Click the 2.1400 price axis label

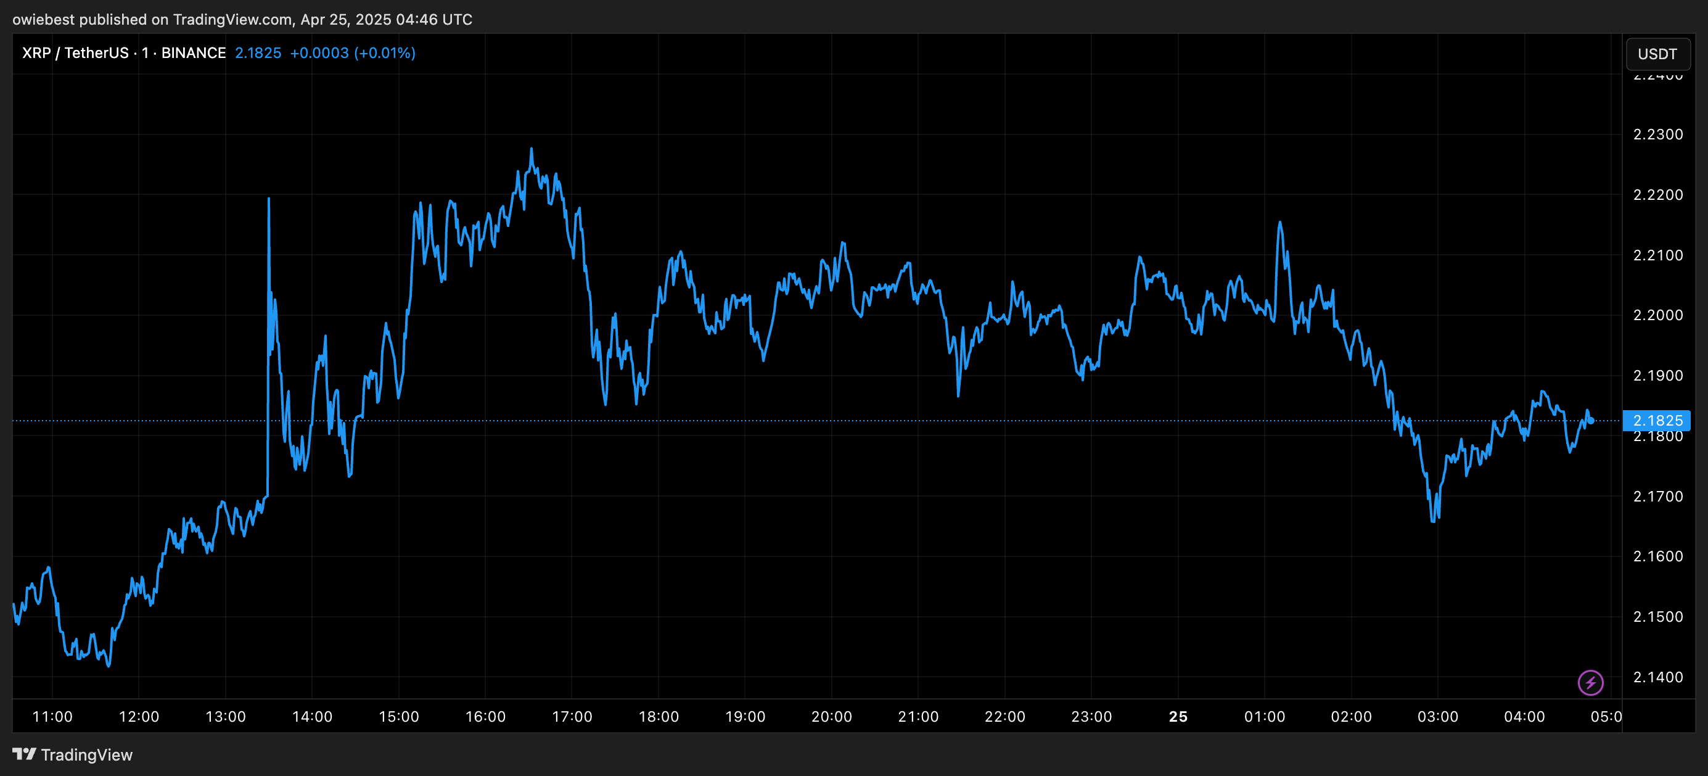1657,677
